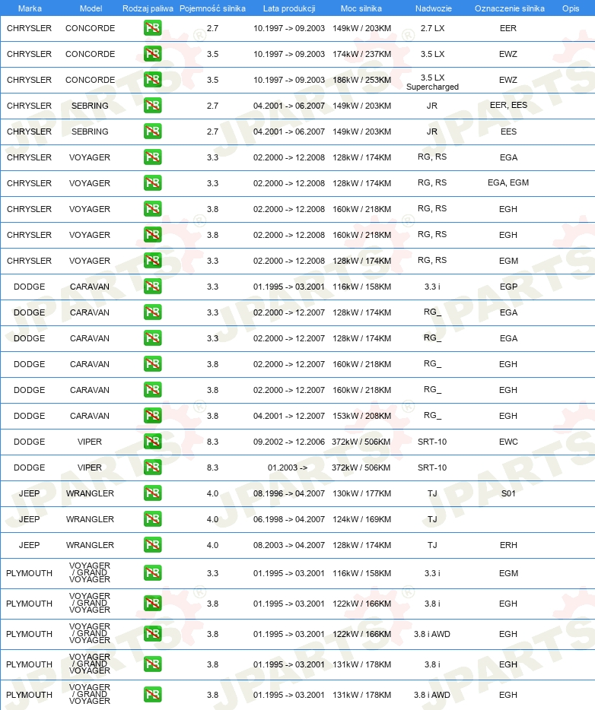Click the fuel icon in the Wrangler S01 row
This screenshot has width=595, height=710.
click(x=153, y=493)
